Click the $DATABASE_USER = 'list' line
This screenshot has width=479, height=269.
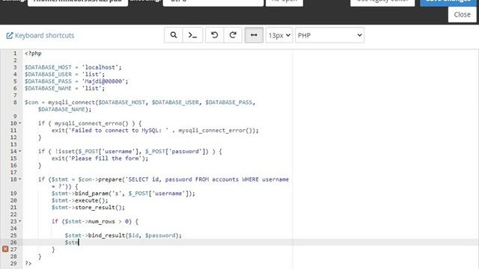65,75
